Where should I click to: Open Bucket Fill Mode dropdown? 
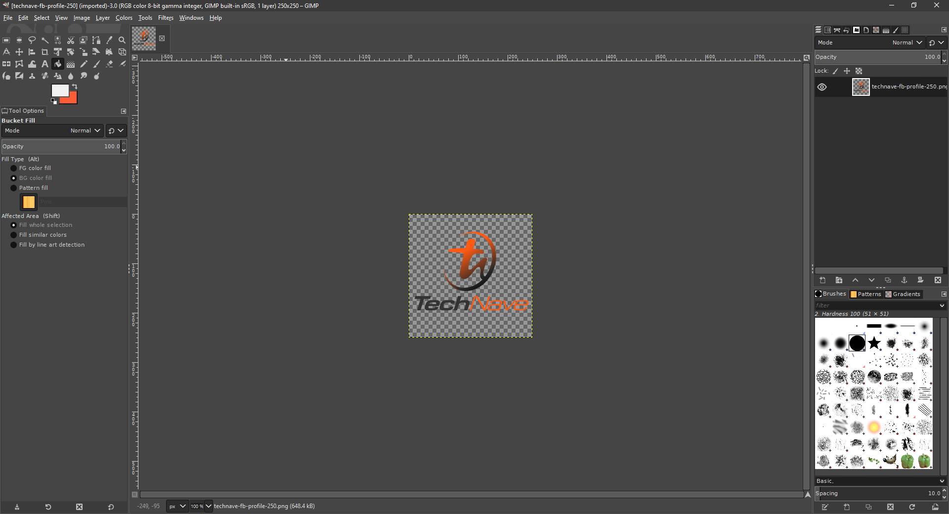click(x=52, y=130)
